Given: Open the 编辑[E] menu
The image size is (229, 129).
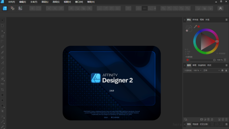Looking at the screenshot, I should click(22, 2).
